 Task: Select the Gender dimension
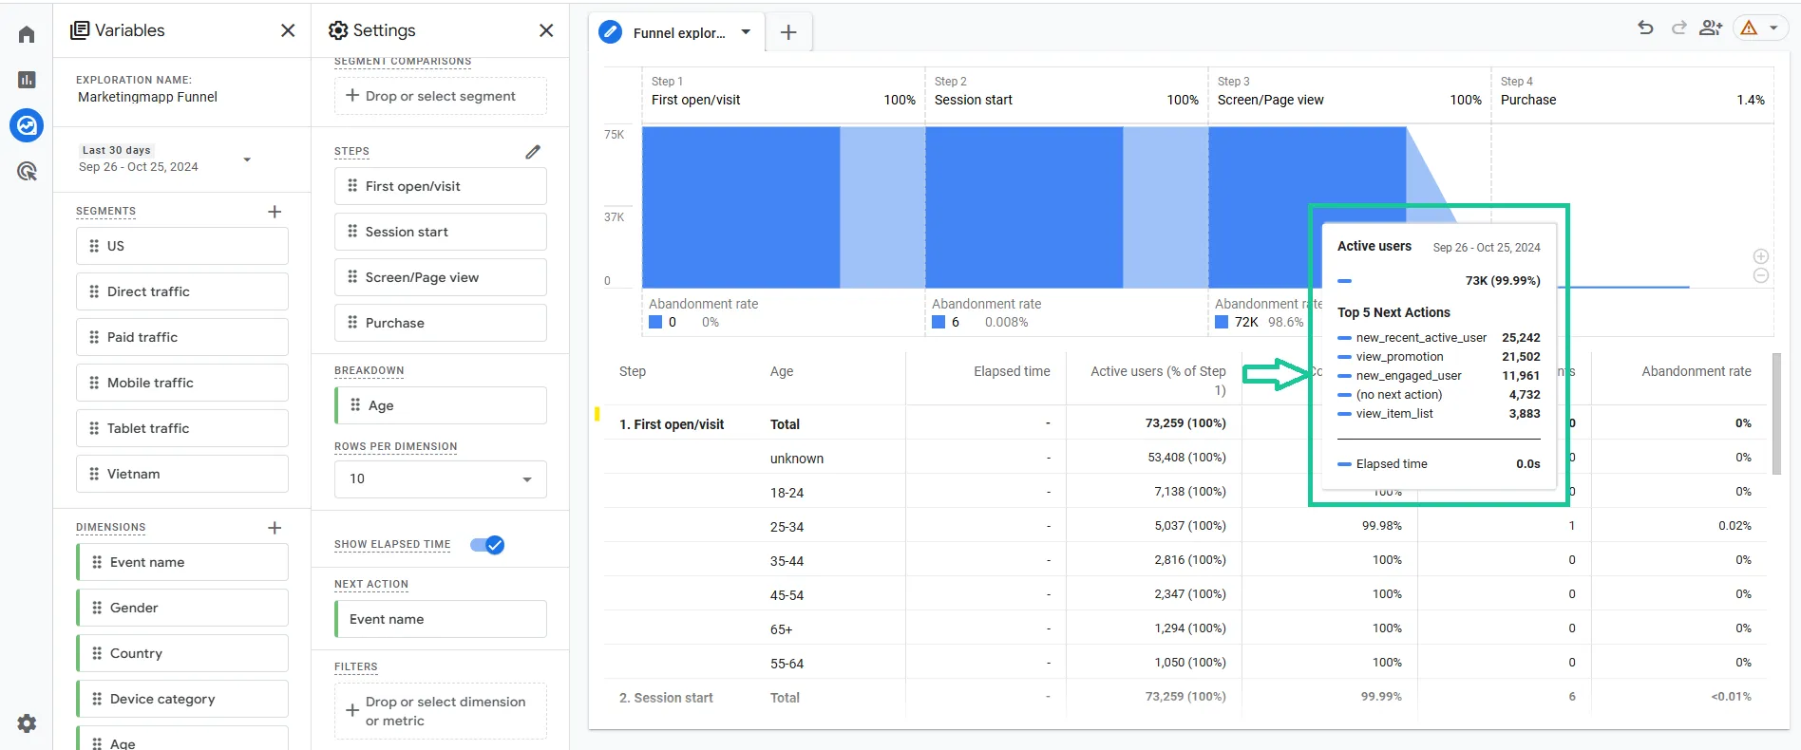pos(182,608)
